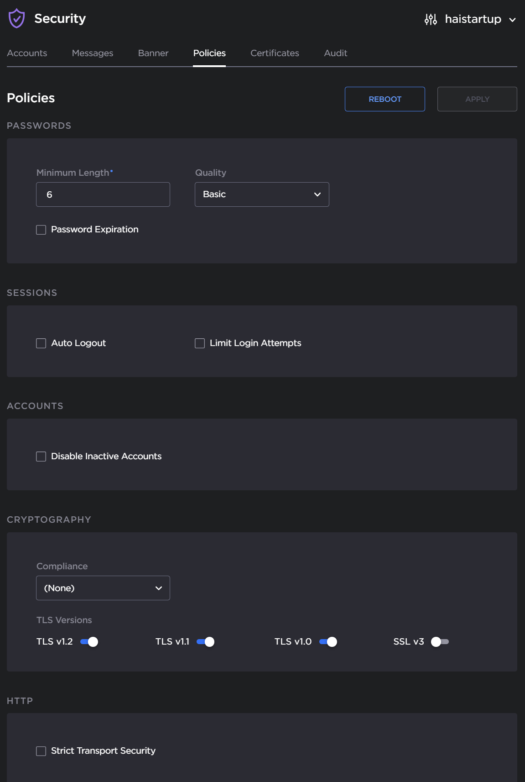The width and height of the screenshot is (525, 782).
Task: Open the Messages tab
Action: (x=92, y=53)
